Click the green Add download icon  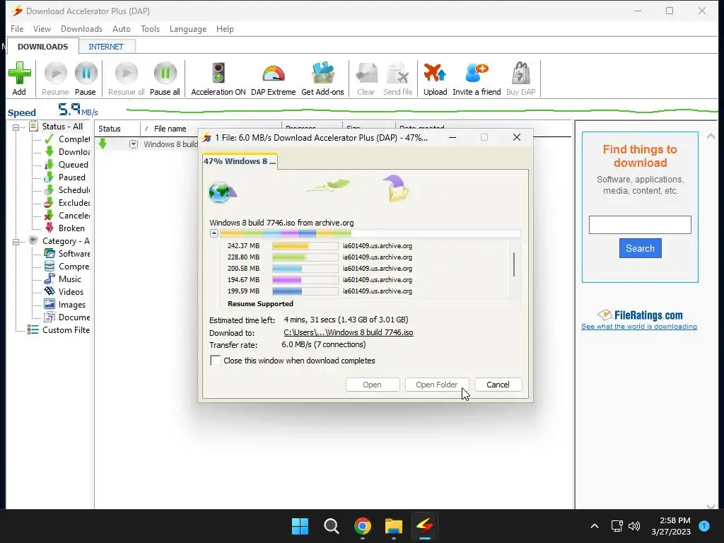19,74
